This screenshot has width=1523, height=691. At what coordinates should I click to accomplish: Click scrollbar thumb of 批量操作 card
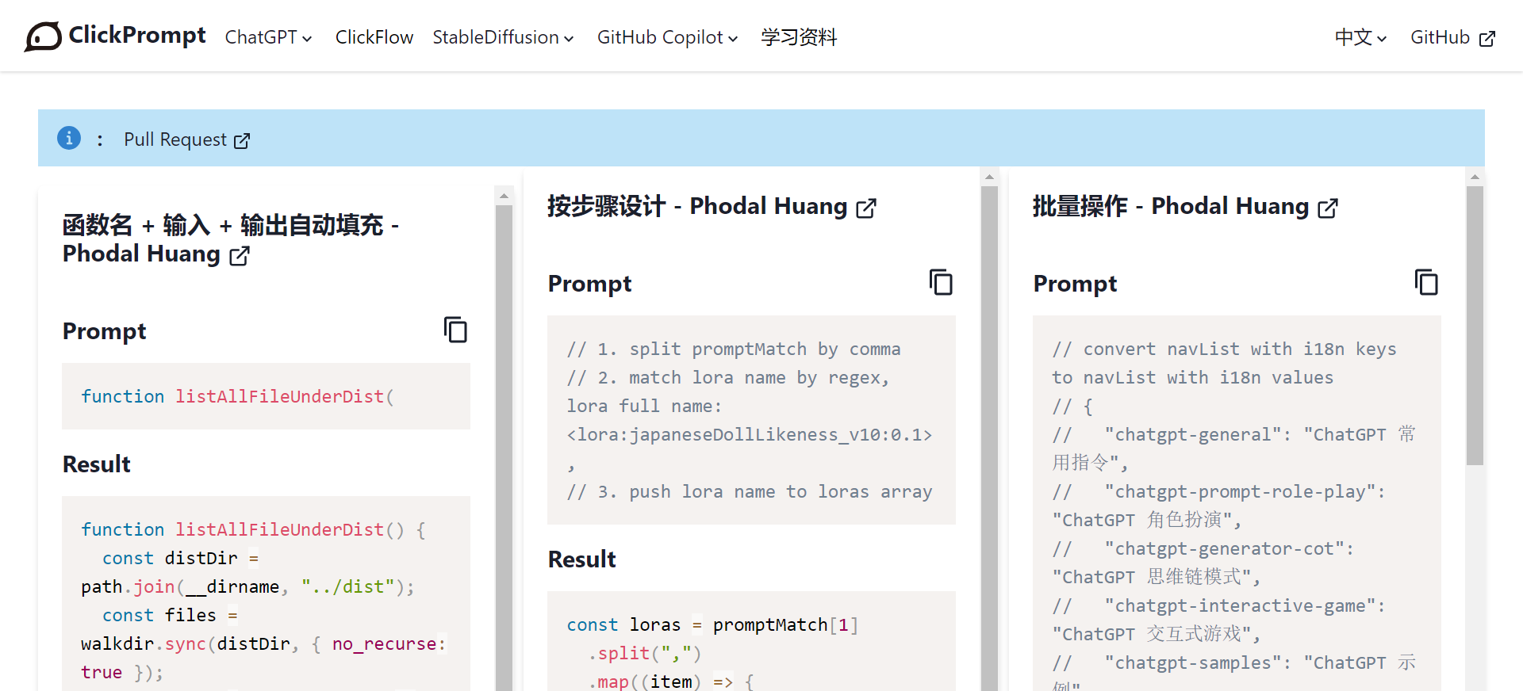1475,325
